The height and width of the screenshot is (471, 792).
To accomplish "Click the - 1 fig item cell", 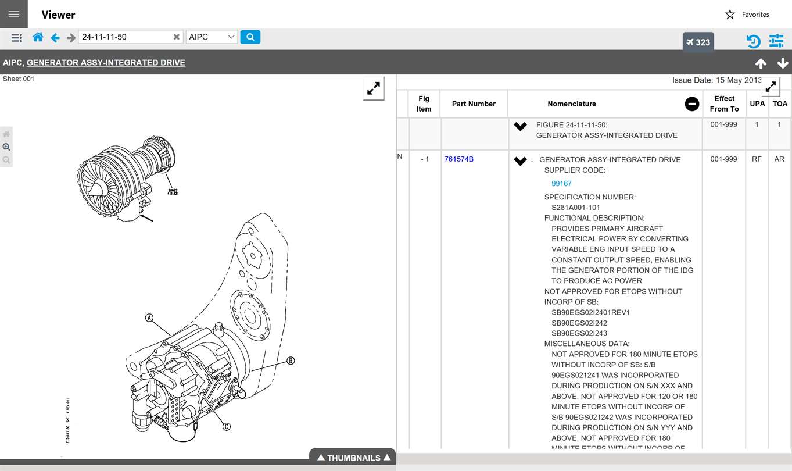I will 425,159.
